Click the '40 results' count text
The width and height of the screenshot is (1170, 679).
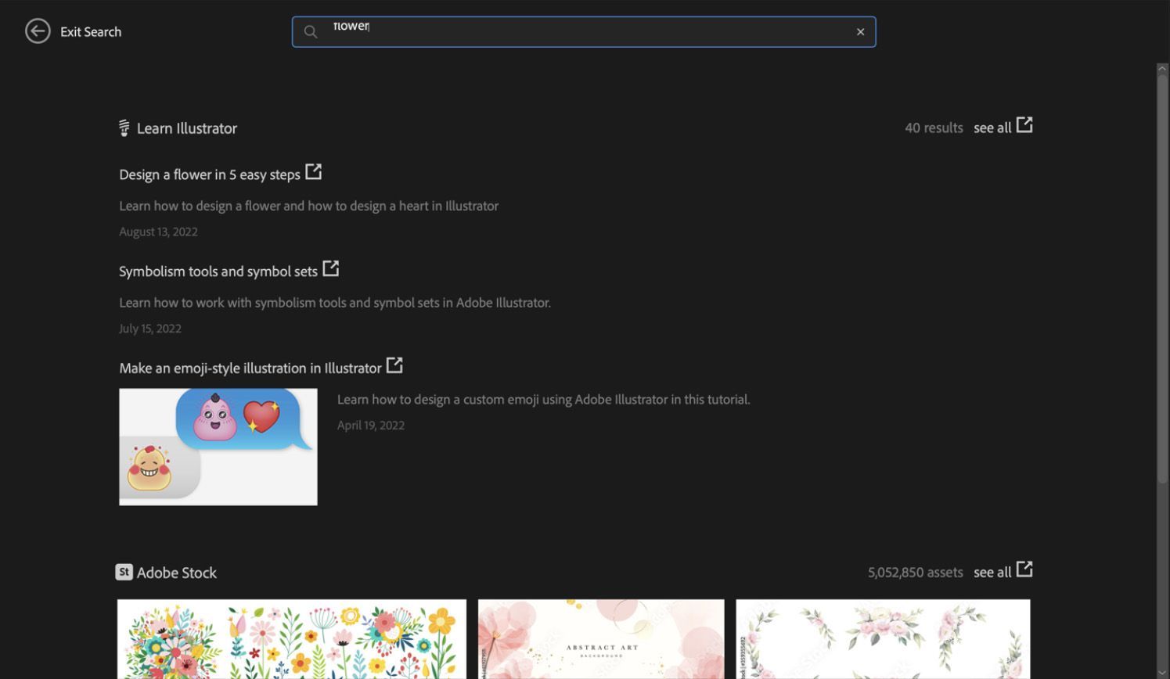coord(934,128)
